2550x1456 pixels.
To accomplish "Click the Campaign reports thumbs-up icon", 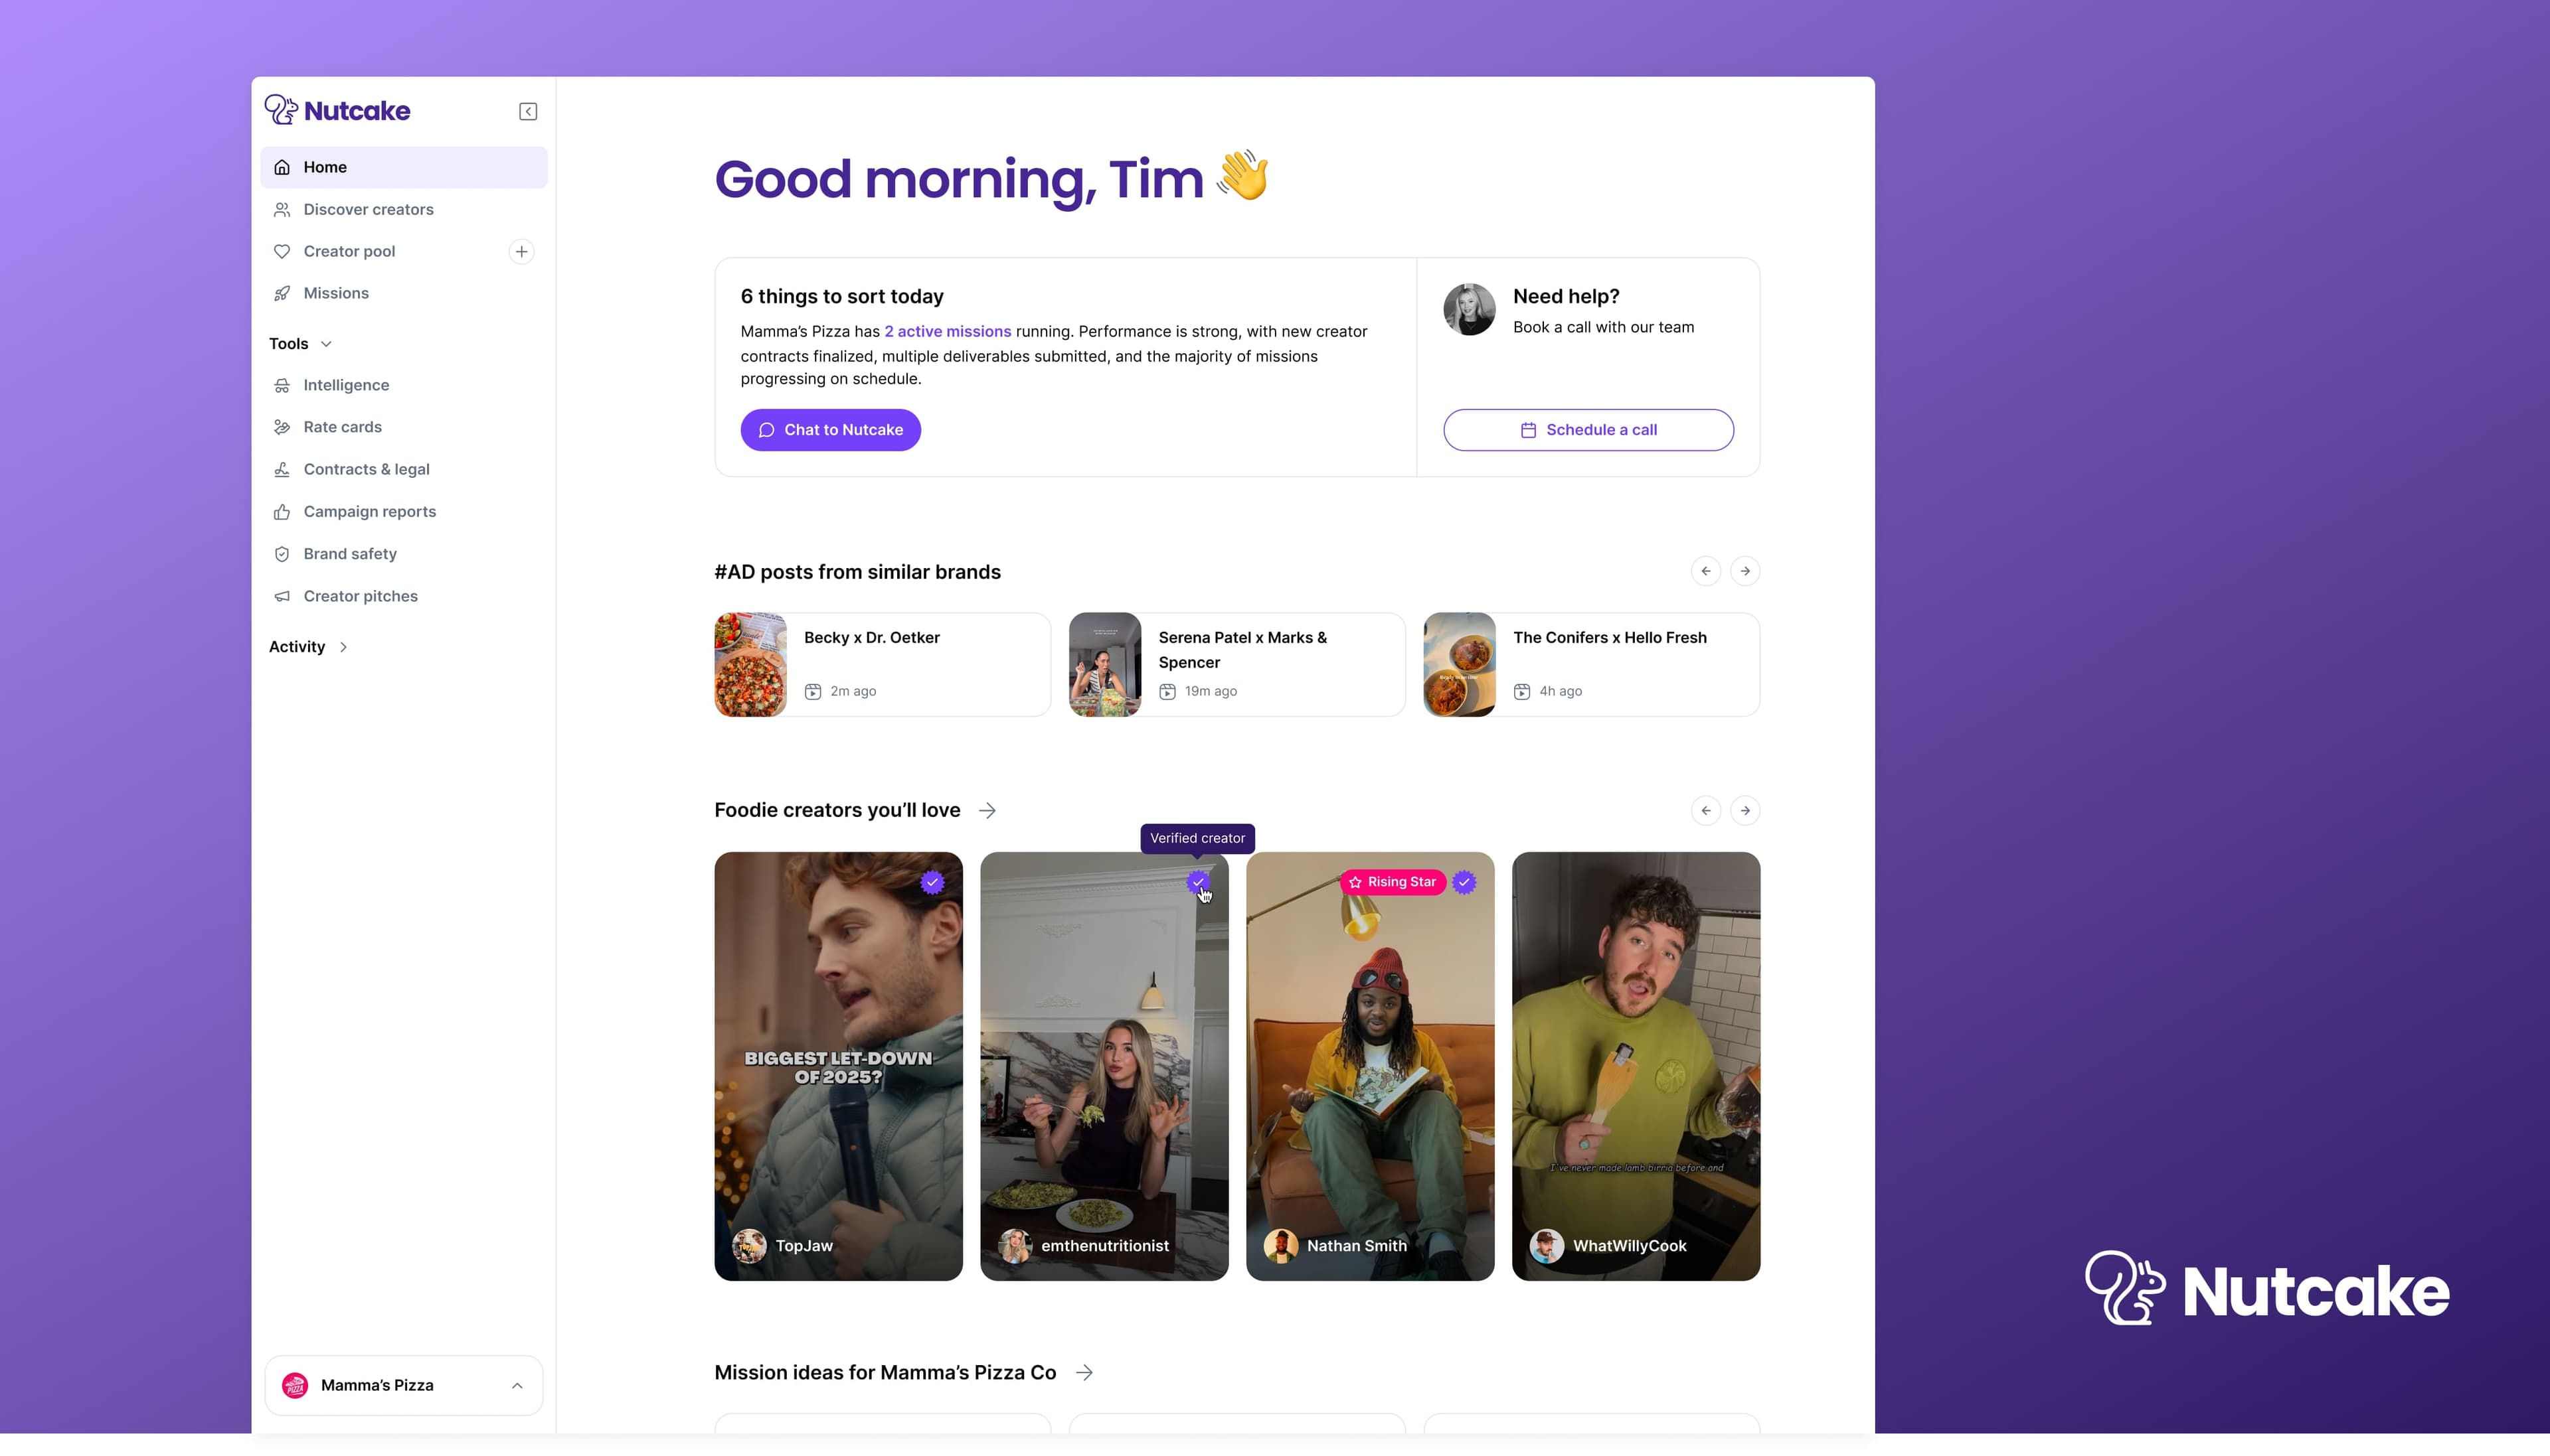I will (282, 511).
